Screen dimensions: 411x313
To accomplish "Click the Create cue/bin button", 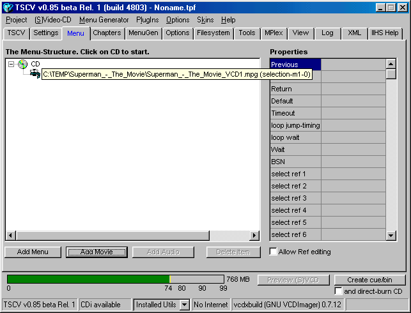I will coord(369,280).
